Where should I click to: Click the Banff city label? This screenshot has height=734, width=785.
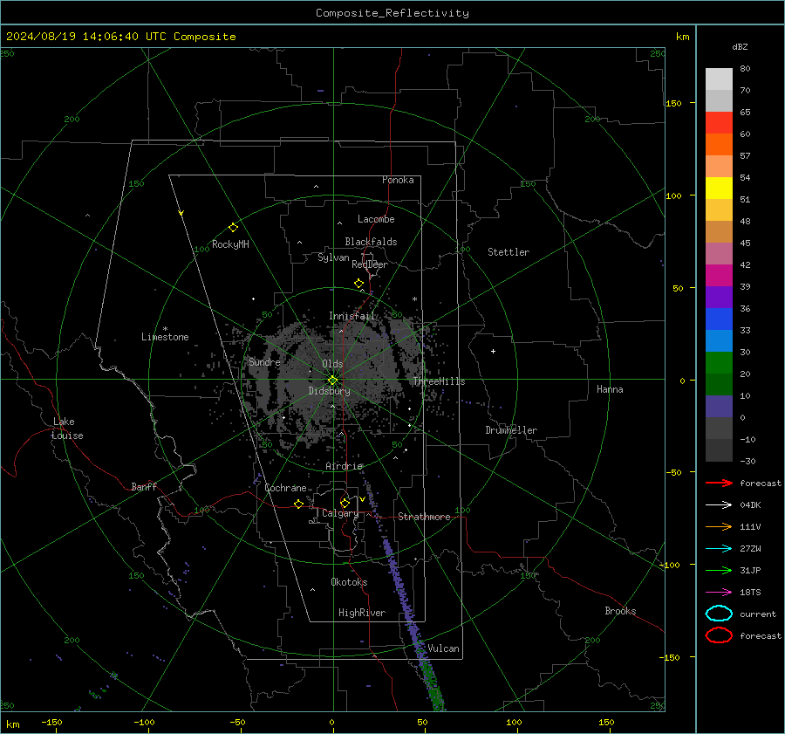click(144, 487)
